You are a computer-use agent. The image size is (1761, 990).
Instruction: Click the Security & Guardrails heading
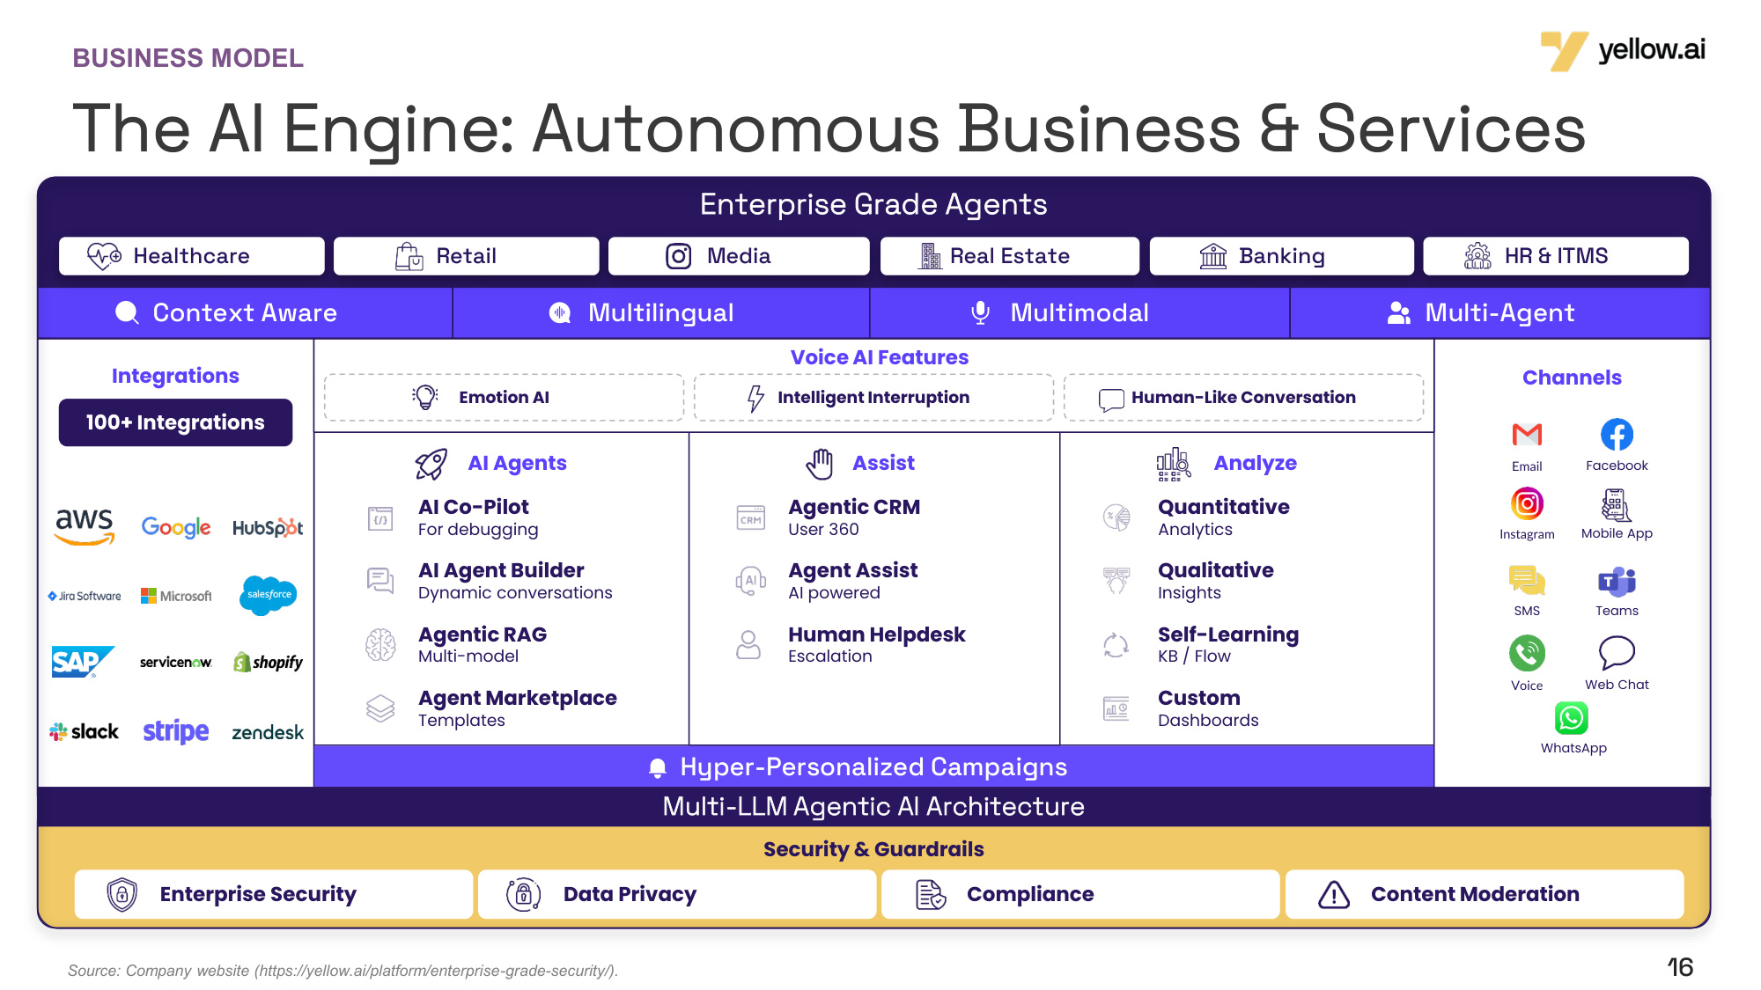pos(873,849)
